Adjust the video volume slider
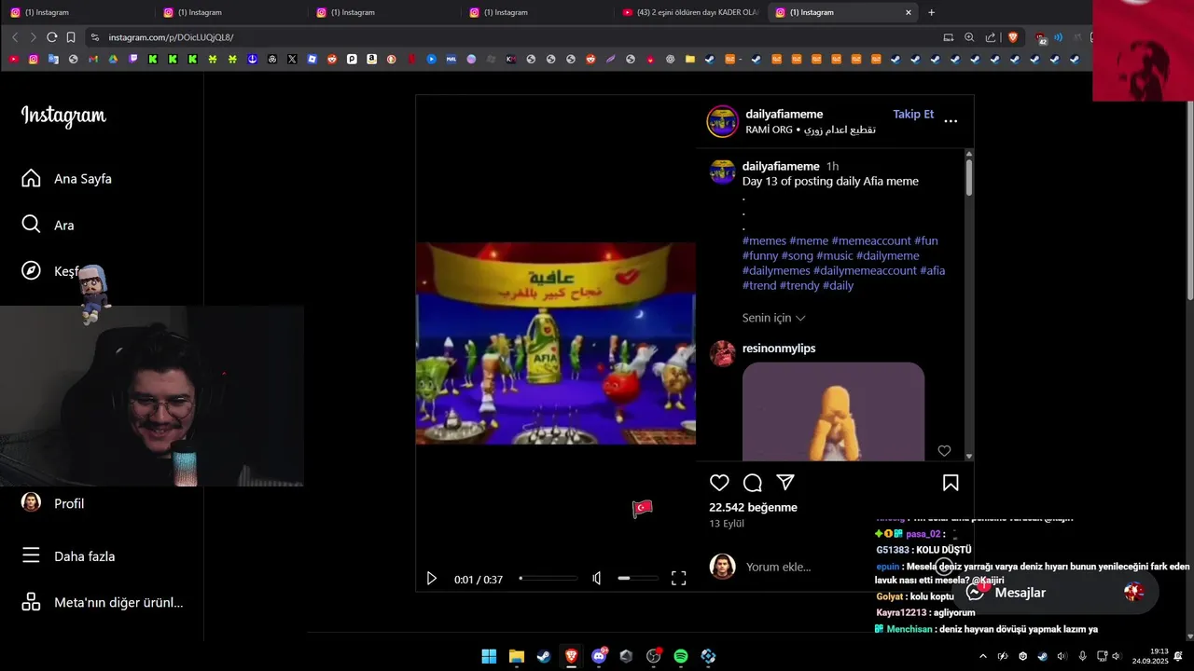The image size is (1194, 671). pyautogui.click(x=637, y=579)
